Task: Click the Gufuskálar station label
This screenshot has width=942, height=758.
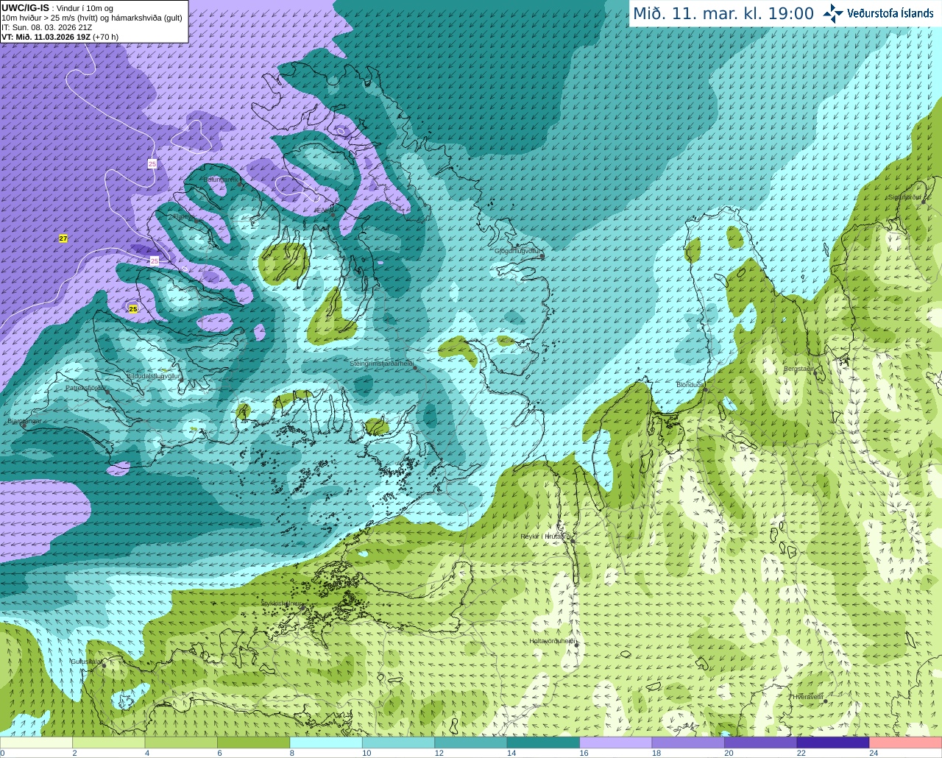Action: (x=86, y=662)
